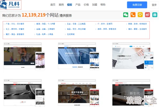Open the WeChat green icon
Image resolution: width=159 pixels, height=107 pixels.
point(126,15)
